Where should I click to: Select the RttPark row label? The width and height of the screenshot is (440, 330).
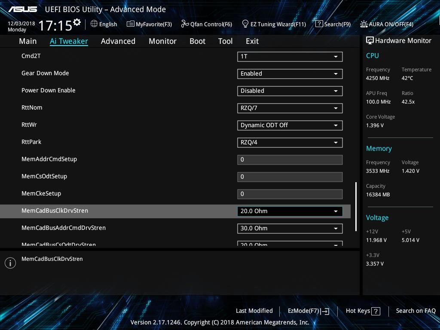(31, 142)
